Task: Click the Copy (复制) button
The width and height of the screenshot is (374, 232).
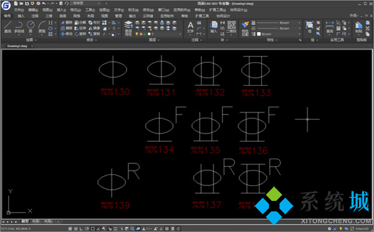Action: coord(94,34)
